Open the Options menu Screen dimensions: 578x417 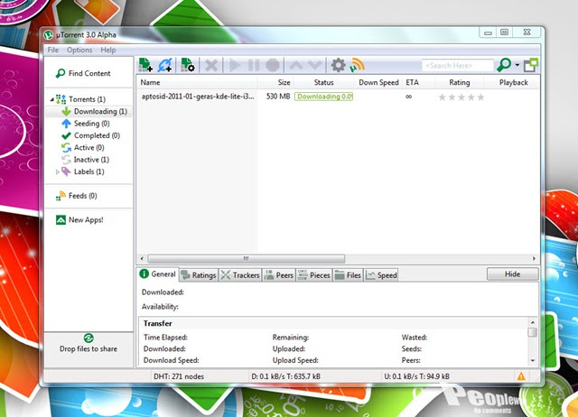pos(79,50)
